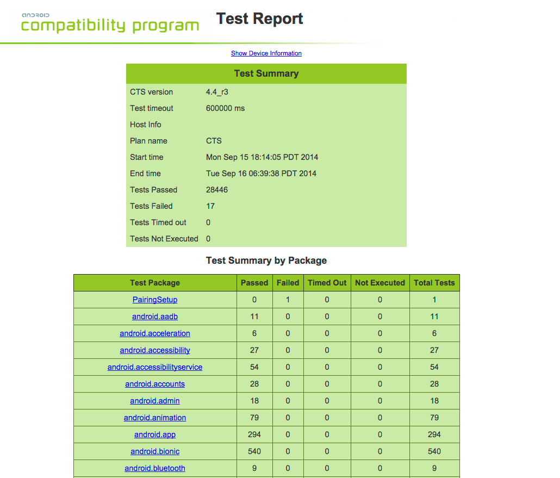Open android.accounts test package
The image size is (560, 478).
[154, 383]
